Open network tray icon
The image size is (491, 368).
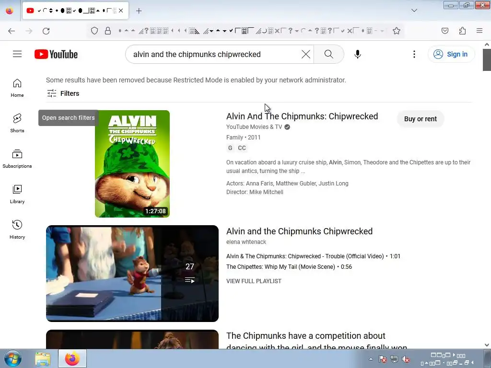click(x=394, y=359)
